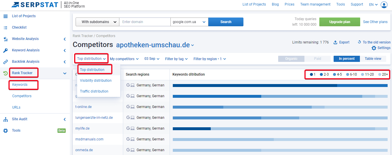Image resolution: width=392 pixels, height=155 pixels.
Task: Open the apotheken-umschau.de project switcher
Action: click(155, 45)
